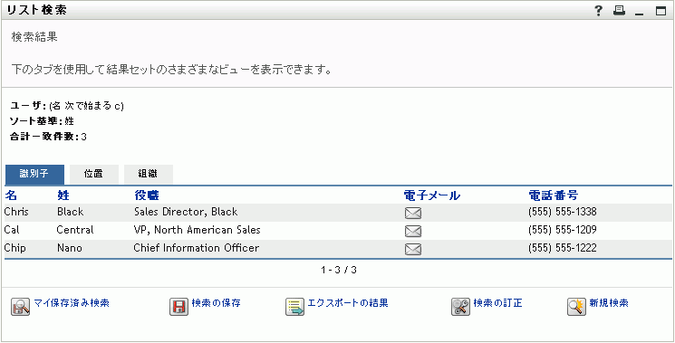Click the エクスポートの結果 link
The width and height of the screenshot is (675, 343).
click(348, 303)
